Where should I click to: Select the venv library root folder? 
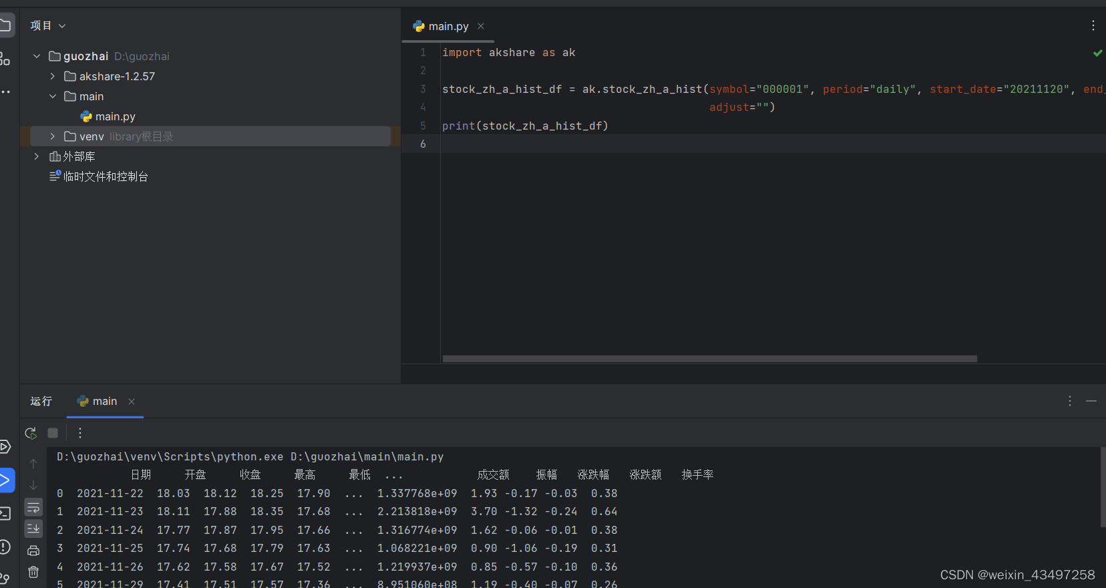[210, 136]
